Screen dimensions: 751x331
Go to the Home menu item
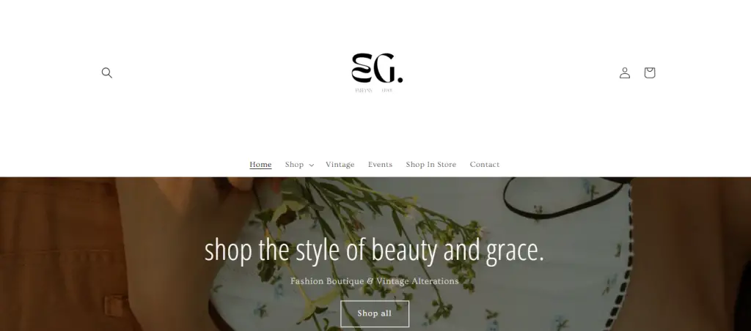click(x=260, y=165)
